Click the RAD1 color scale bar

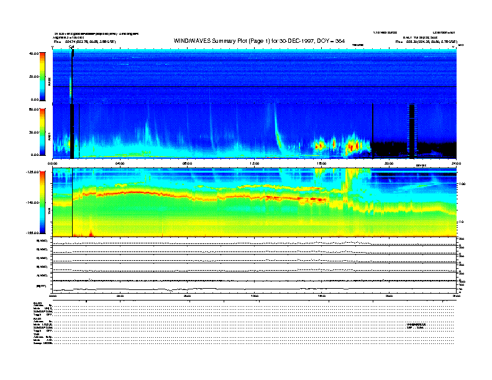(x=42, y=132)
